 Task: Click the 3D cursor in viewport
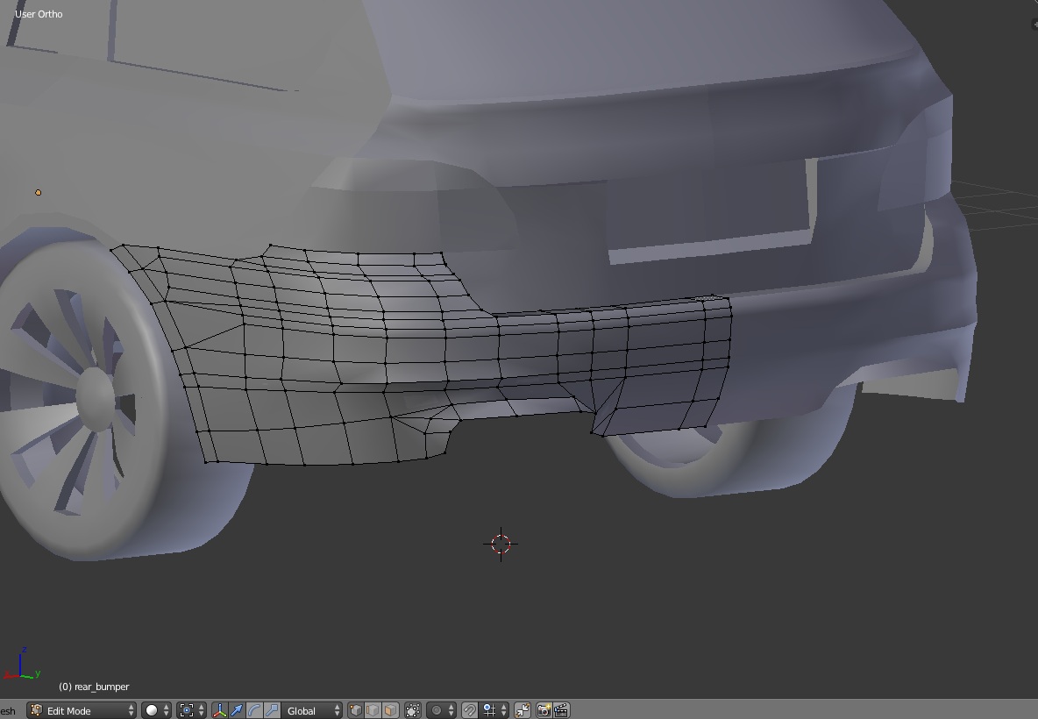tap(501, 544)
